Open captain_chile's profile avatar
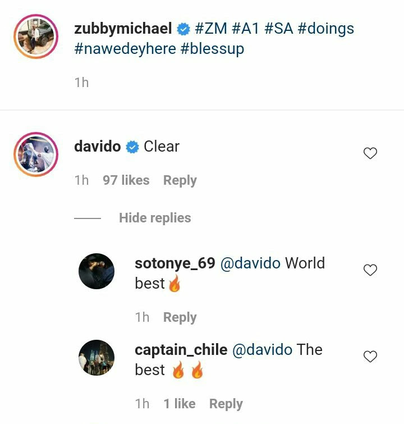The height and width of the screenshot is (424, 404). tap(97, 358)
